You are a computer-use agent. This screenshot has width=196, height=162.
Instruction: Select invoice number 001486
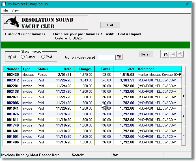[13, 142]
